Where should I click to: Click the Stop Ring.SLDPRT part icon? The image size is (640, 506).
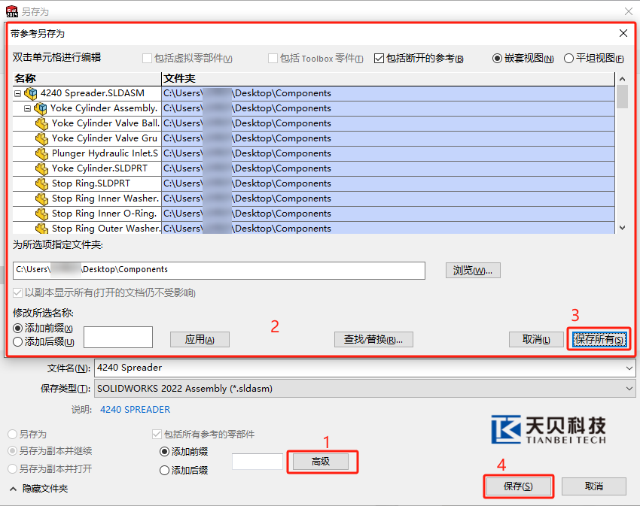[42, 183]
